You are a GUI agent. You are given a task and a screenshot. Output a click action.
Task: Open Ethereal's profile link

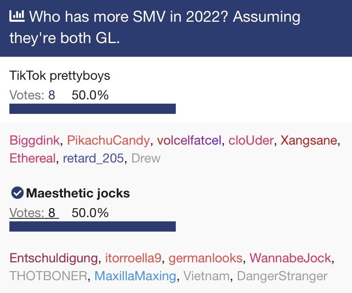32,158
